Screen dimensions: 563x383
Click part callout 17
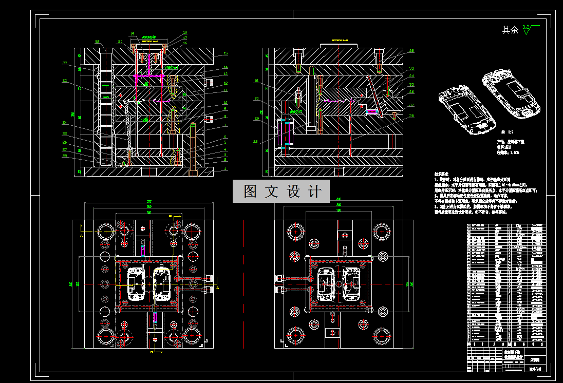185,37
